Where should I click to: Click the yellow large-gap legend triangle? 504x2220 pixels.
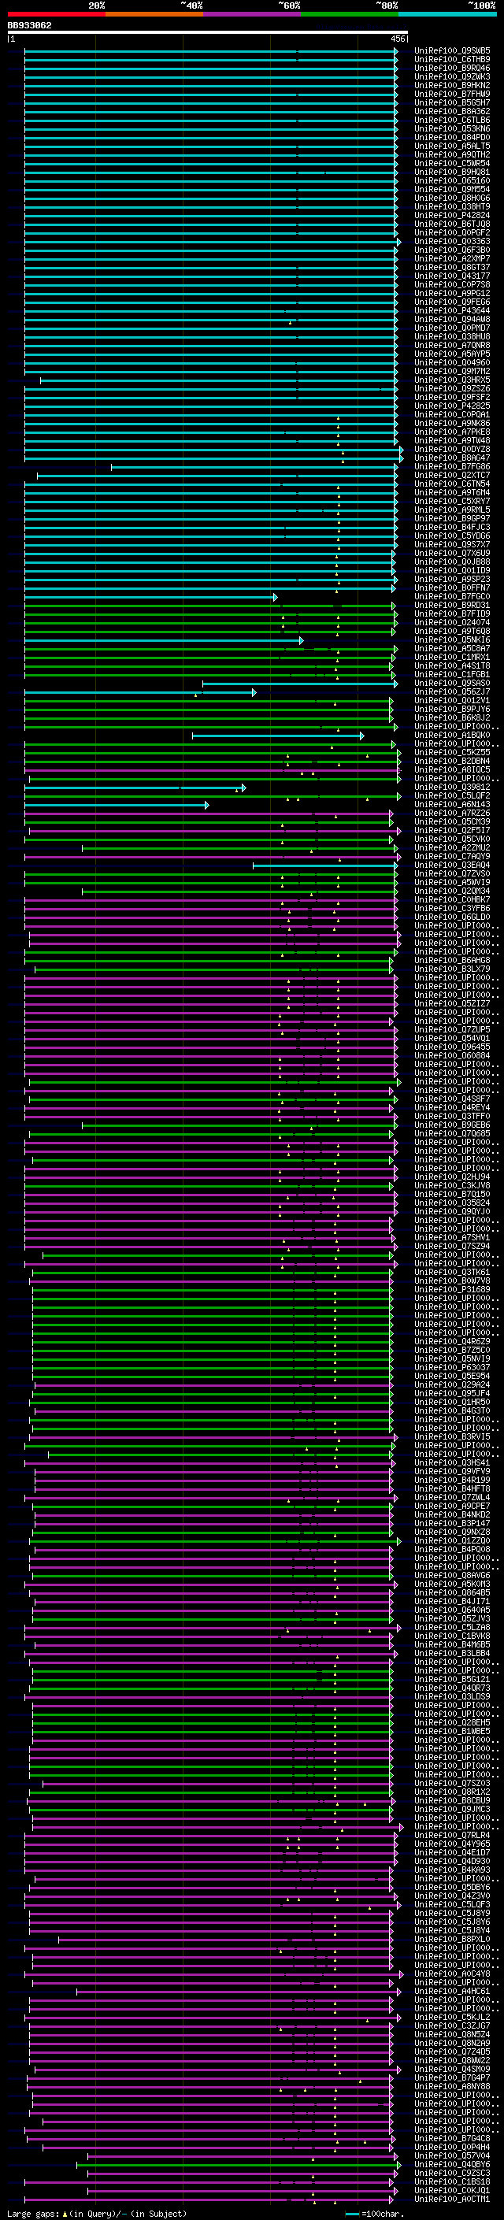tap(65, 2213)
